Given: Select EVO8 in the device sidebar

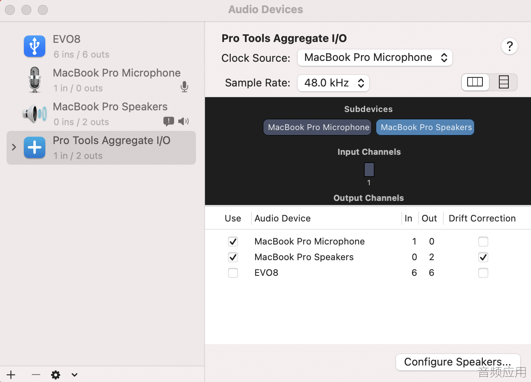Looking at the screenshot, I should pyautogui.click(x=101, y=46).
